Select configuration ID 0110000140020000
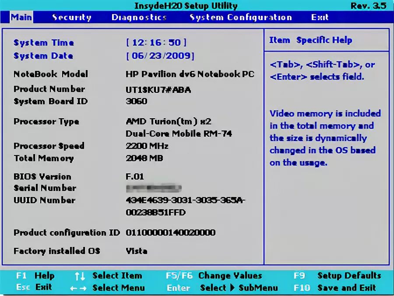Image resolution: width=394 pixels, height=296 pixels. pyautogui.click(x=171, y=233)
